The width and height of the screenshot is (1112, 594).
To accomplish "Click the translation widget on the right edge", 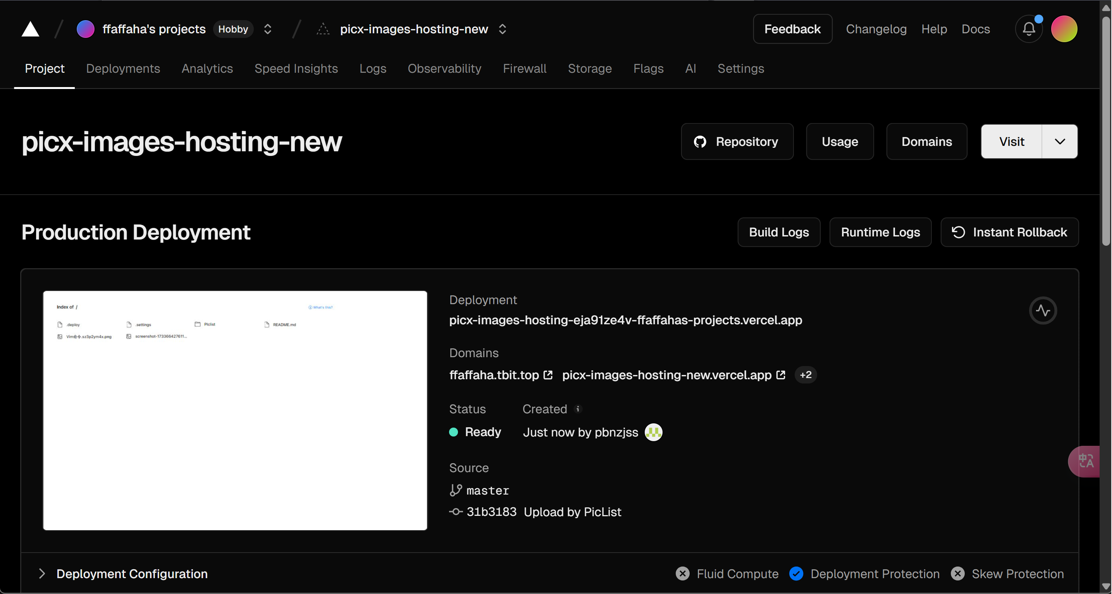I will pyautogui.click(x=1085, y=461).
